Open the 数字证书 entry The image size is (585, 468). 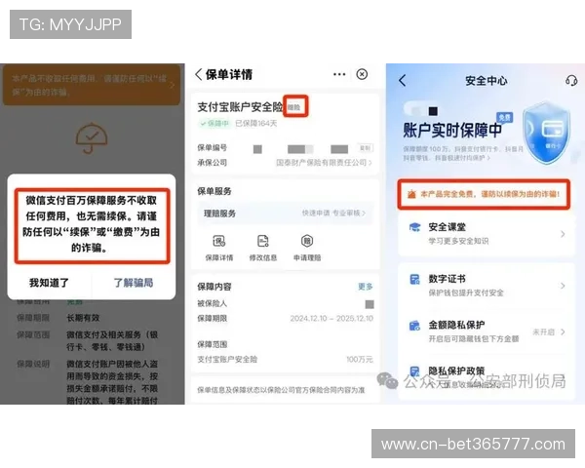point(487,286)
